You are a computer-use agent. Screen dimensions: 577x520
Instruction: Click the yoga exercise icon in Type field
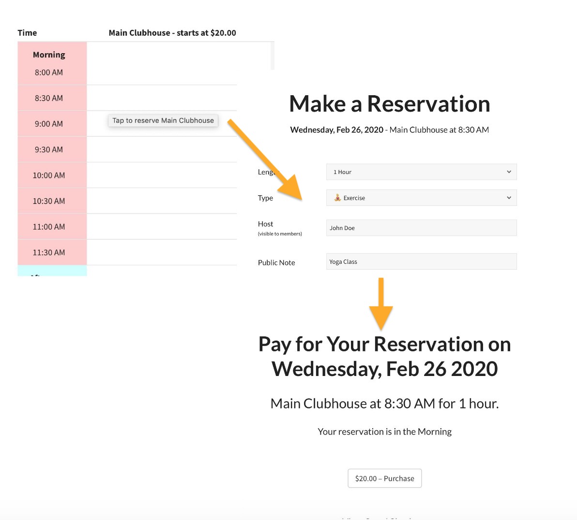coord(337,198)
